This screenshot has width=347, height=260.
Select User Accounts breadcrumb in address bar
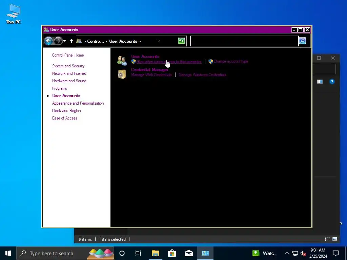(123, 41)
